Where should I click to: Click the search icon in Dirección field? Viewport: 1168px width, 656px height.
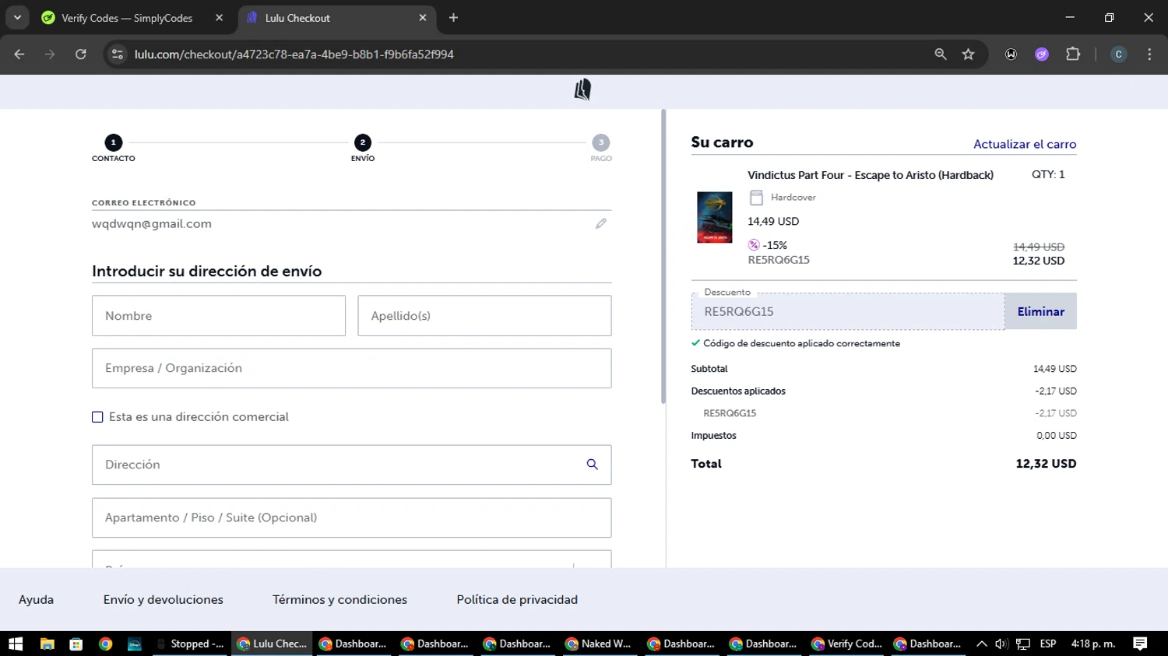592,465
